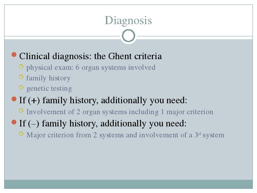Click the superscript rd in 3rd system
Viewport: 257px width, 193px height.
(x=199, y=134)
